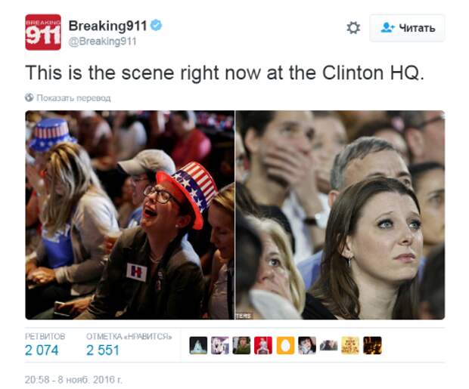This screenshot has height=389, width=469.
Task: Open the last dark avatar in likers row
Action: click(x=372, y=345)
